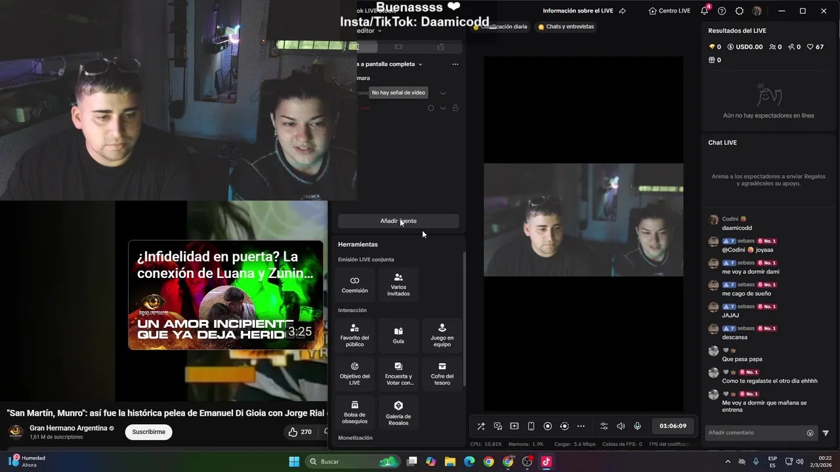Toggle visibility of the camera source row
This screenshot has height=472, width=840.
(x=443, y=93)
